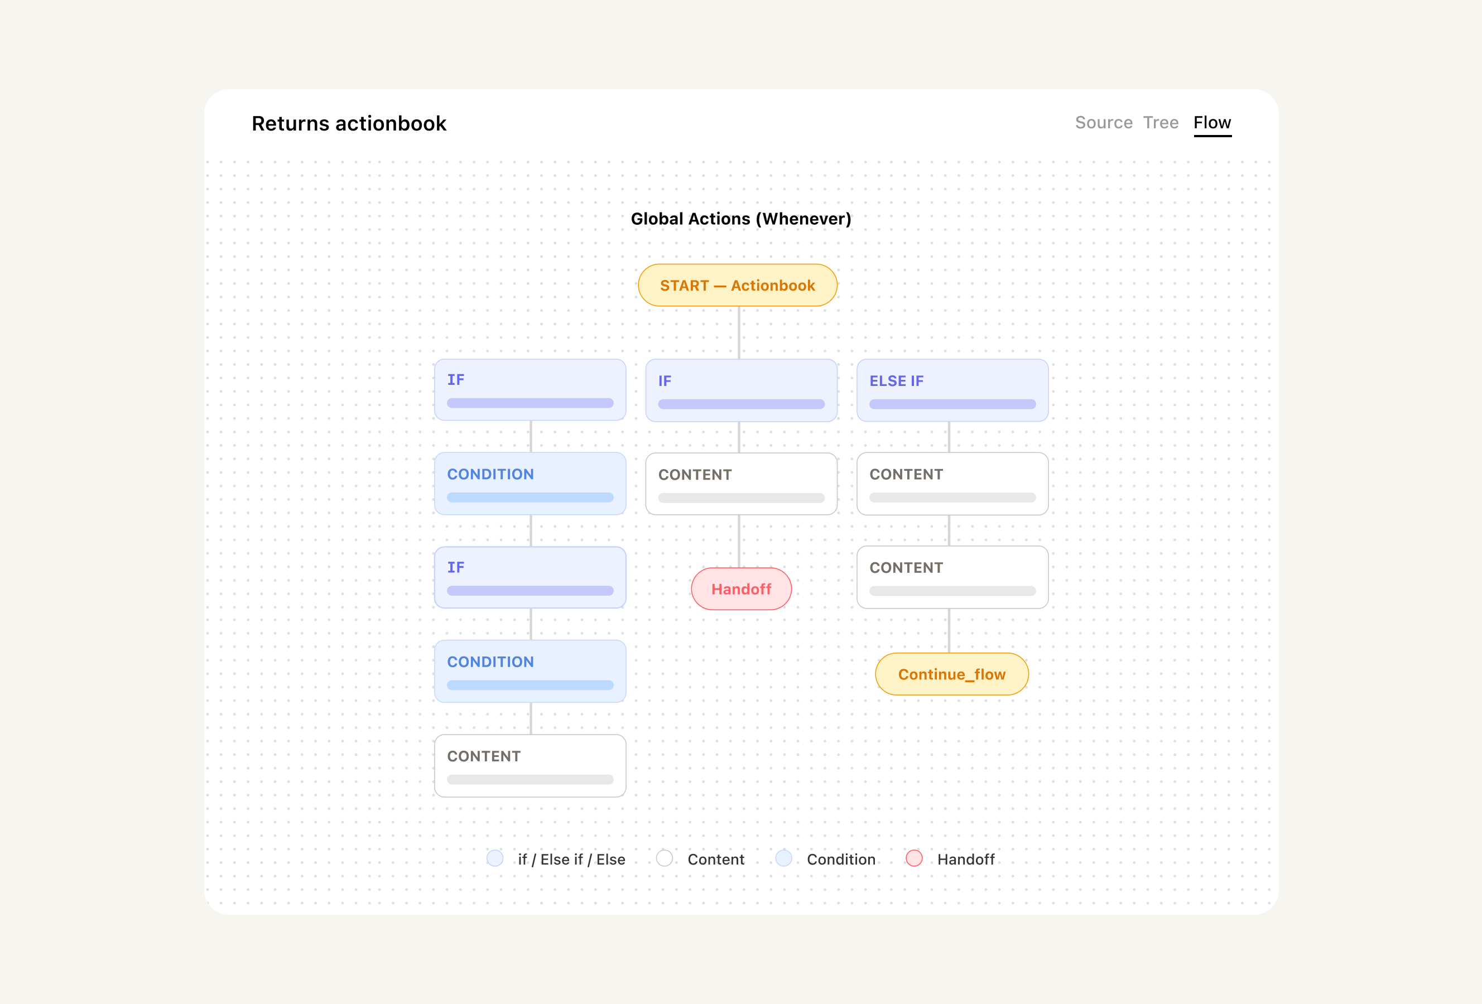This screenshot has width=1482, height=1004.
Task: Click the CONTENT node directly below ELSE IF
Action: tap(952, 484)
